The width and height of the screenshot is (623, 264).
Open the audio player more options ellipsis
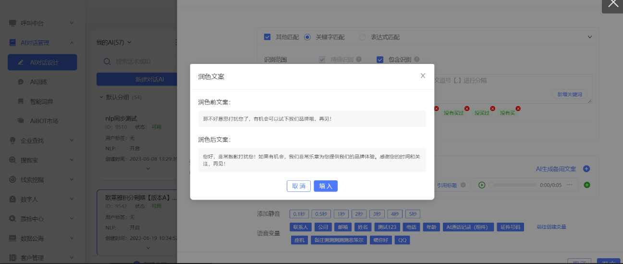570,185
